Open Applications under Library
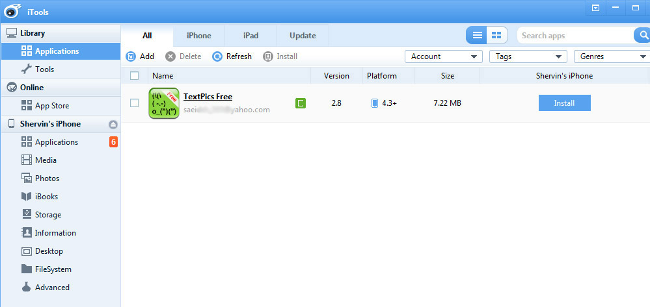 61,51
